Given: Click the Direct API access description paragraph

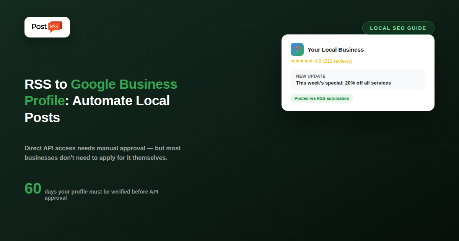Looking at the screenshot, I should [x=103, y=153].
